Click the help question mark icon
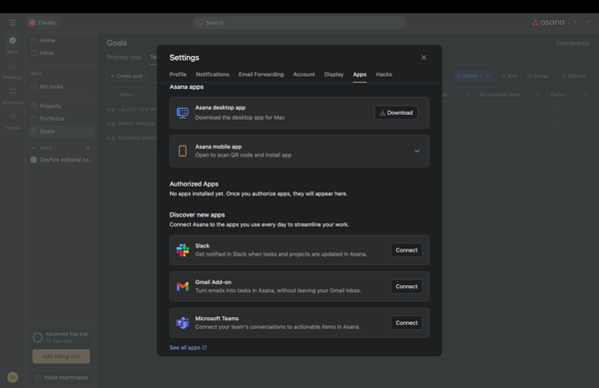The width and height of the screenshot is (599, 388). tap(574, 23)
